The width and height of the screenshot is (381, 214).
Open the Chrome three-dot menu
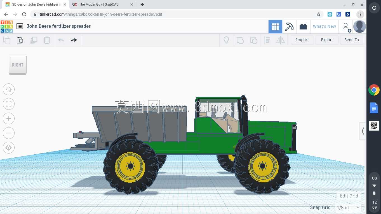point(360,14)
